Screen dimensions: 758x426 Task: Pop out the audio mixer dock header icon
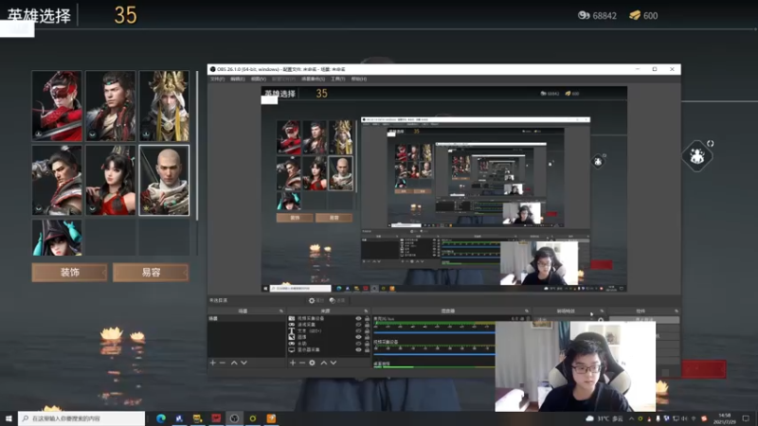[527, 311]
